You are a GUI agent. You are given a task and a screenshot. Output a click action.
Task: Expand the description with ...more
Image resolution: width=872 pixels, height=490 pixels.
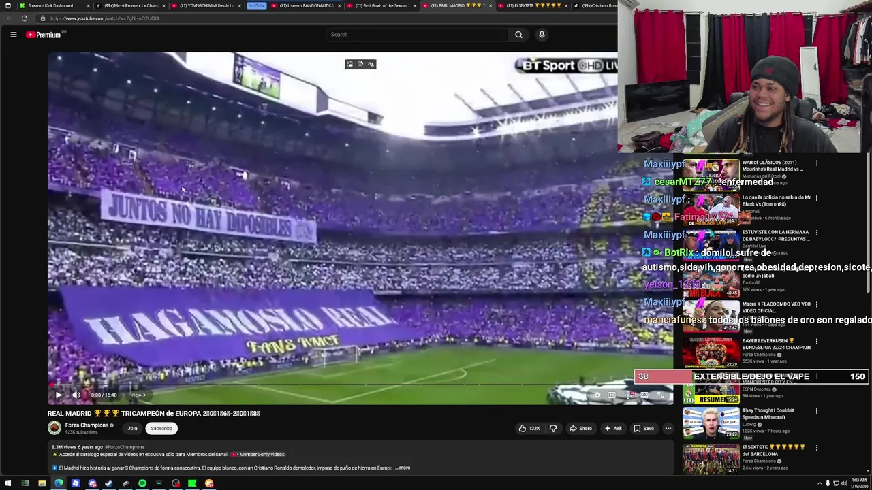pos(404,468)
